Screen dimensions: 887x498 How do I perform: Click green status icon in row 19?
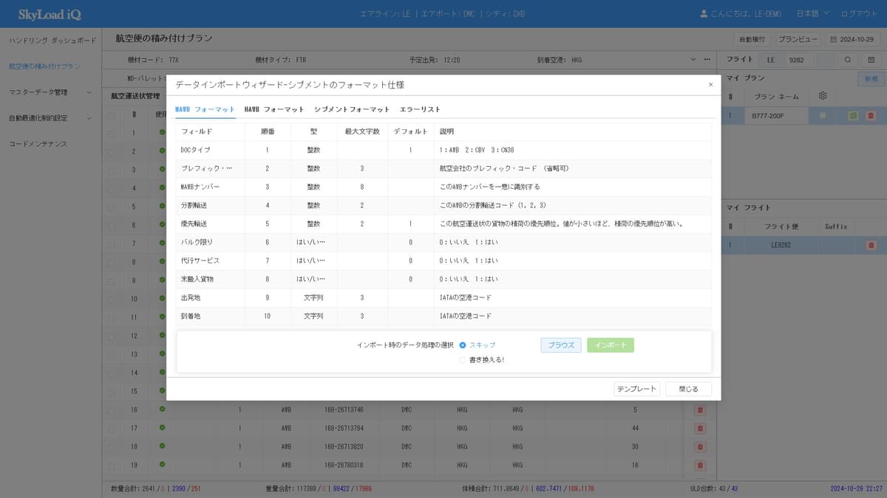[x=162, y=465]
